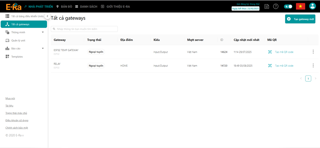Click Ngoại tuyến status of ESP32 TEMP GATEWAY
Viewport: 320px width, 148px height.
[x=96, y=52]
